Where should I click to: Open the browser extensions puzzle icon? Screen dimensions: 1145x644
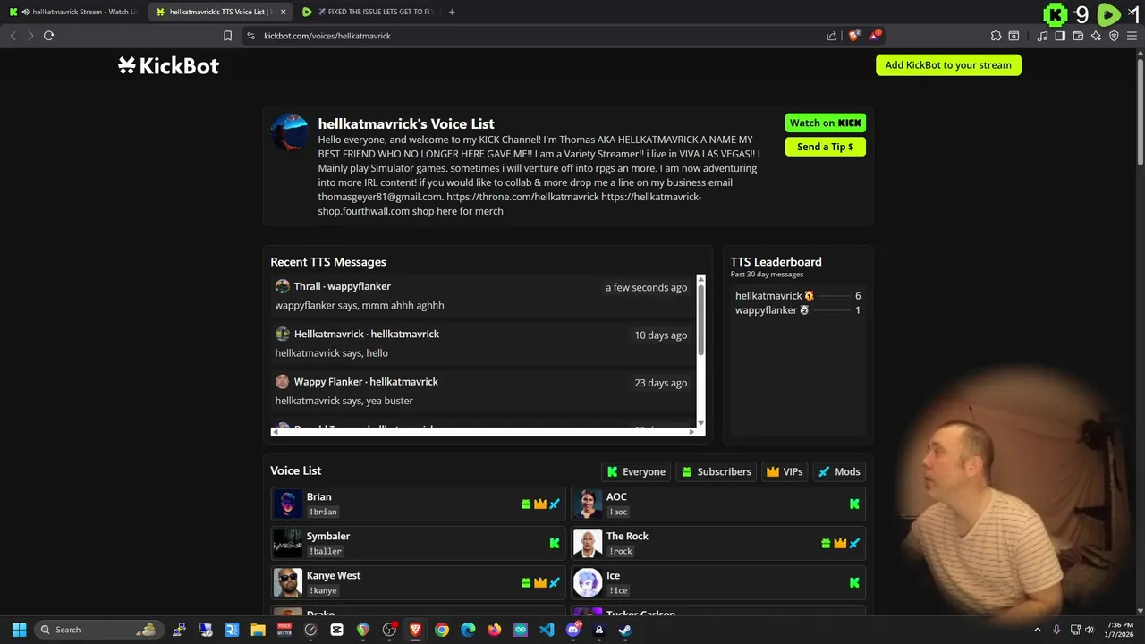click(996, 36)
